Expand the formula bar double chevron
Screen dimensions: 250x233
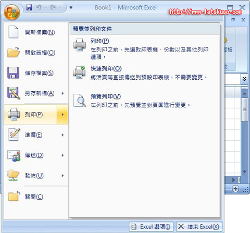pos(244,79)
